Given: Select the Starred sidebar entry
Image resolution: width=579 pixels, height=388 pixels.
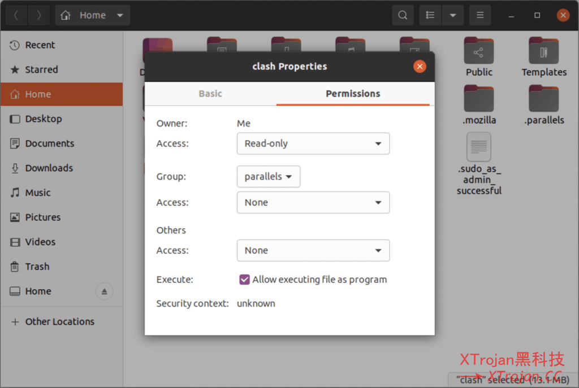Looking at the screenshot, I should coord(43,69).
